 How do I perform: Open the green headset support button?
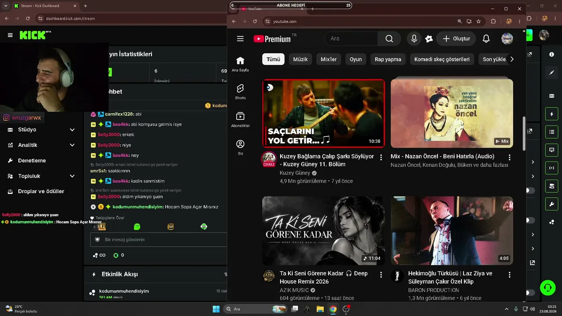(548, 288)
